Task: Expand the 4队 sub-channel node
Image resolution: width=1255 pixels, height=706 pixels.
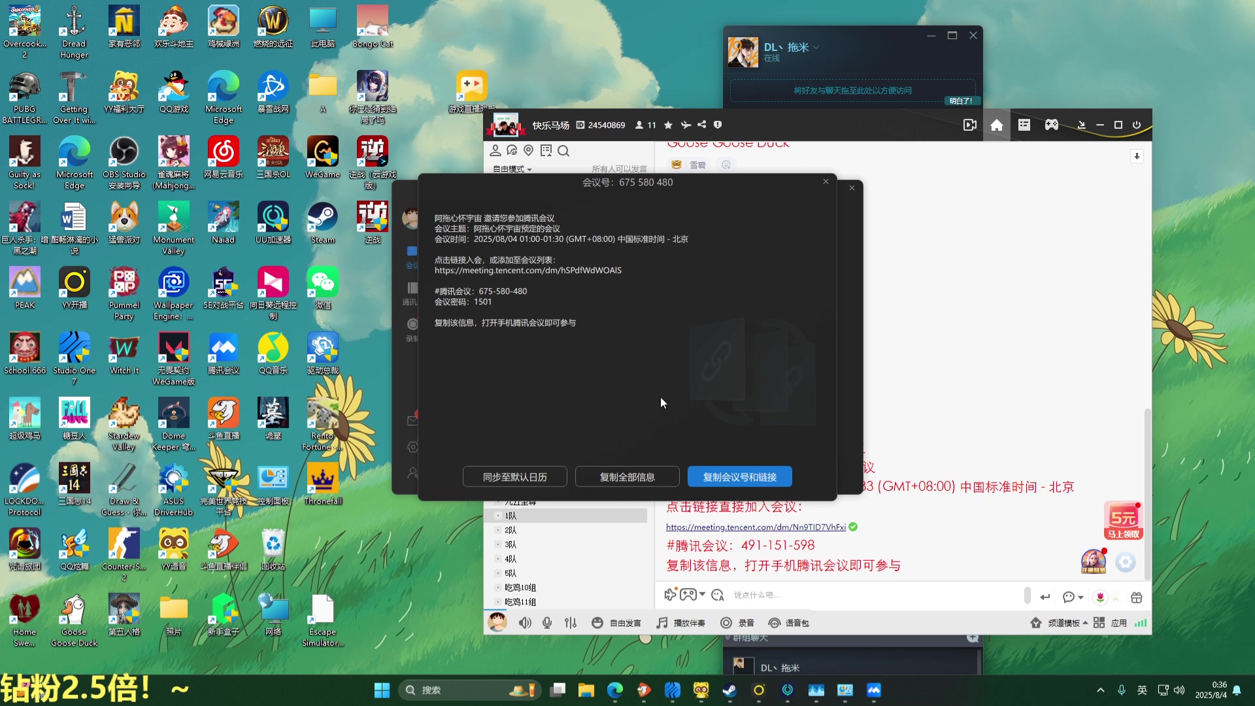Action: pyautogui.click(x=498, y=559)
